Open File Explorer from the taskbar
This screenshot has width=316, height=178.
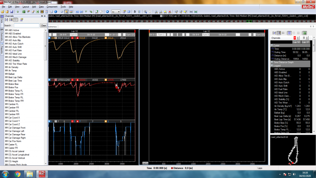tap(30, 174)
